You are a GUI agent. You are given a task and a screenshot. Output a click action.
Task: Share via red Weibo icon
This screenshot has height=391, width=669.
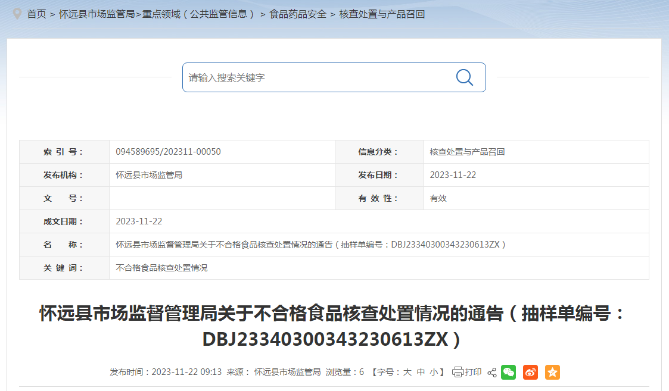530,372
